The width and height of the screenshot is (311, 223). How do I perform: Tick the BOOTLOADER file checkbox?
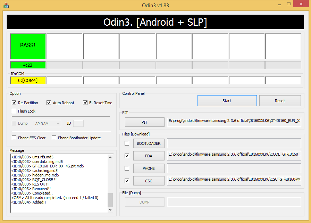click(x=127, y=143)
